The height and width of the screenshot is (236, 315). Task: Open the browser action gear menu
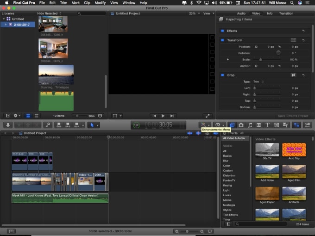[x=17, y=116]
